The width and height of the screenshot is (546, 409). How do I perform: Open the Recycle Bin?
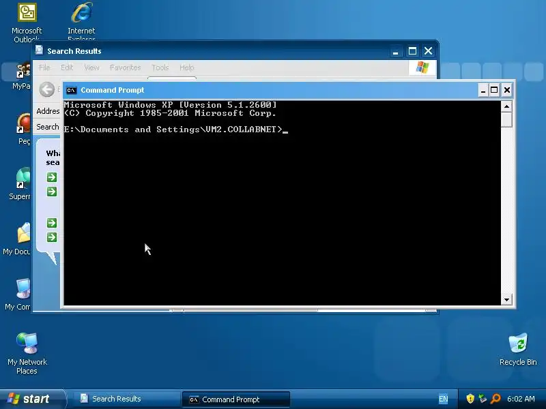518,349
